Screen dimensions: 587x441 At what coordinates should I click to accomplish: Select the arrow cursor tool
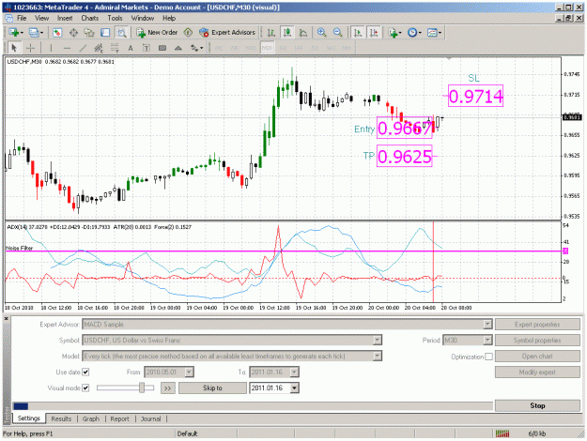(14, 48)
